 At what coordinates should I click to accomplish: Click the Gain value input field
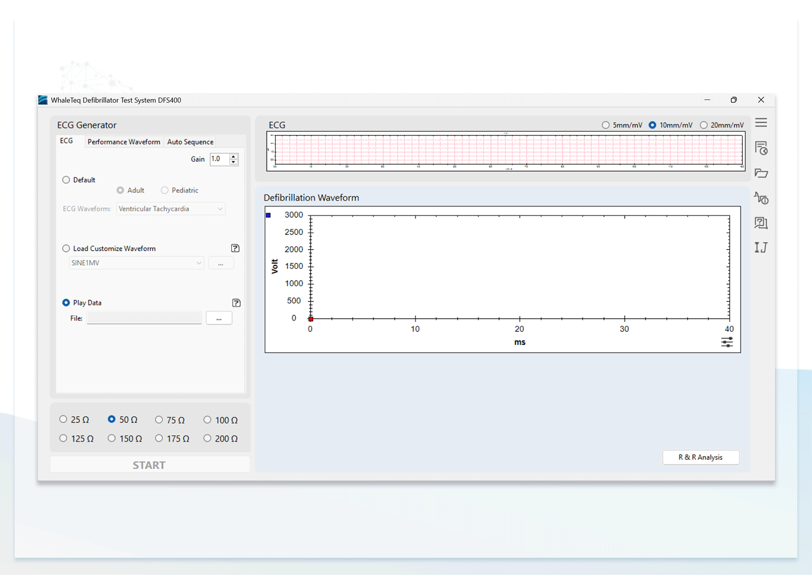tap(220, 159)
